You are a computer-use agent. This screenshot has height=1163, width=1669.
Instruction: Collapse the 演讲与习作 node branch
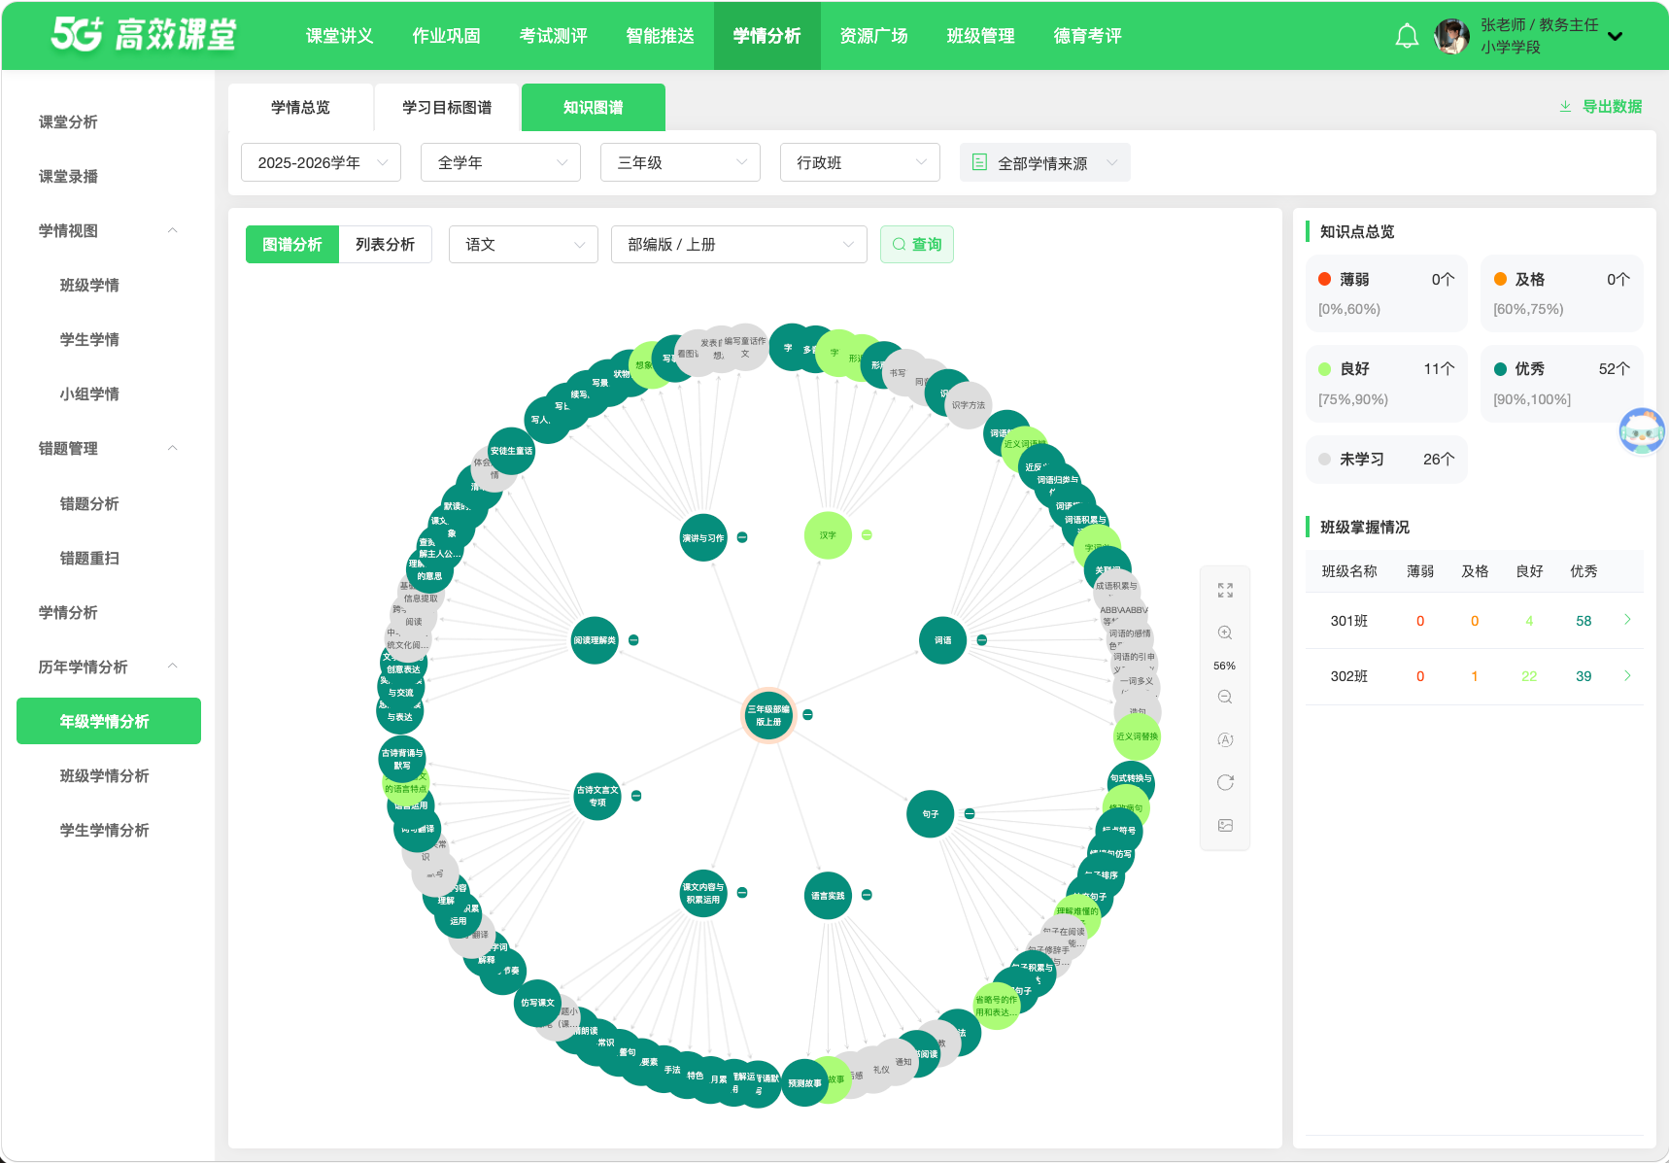[742, 537]
